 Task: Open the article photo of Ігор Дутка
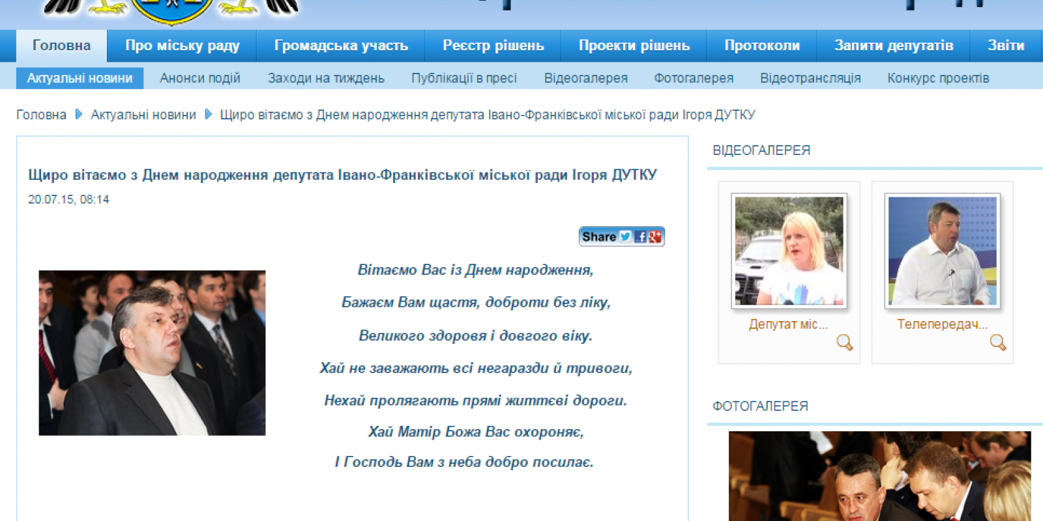pos(152,353)
